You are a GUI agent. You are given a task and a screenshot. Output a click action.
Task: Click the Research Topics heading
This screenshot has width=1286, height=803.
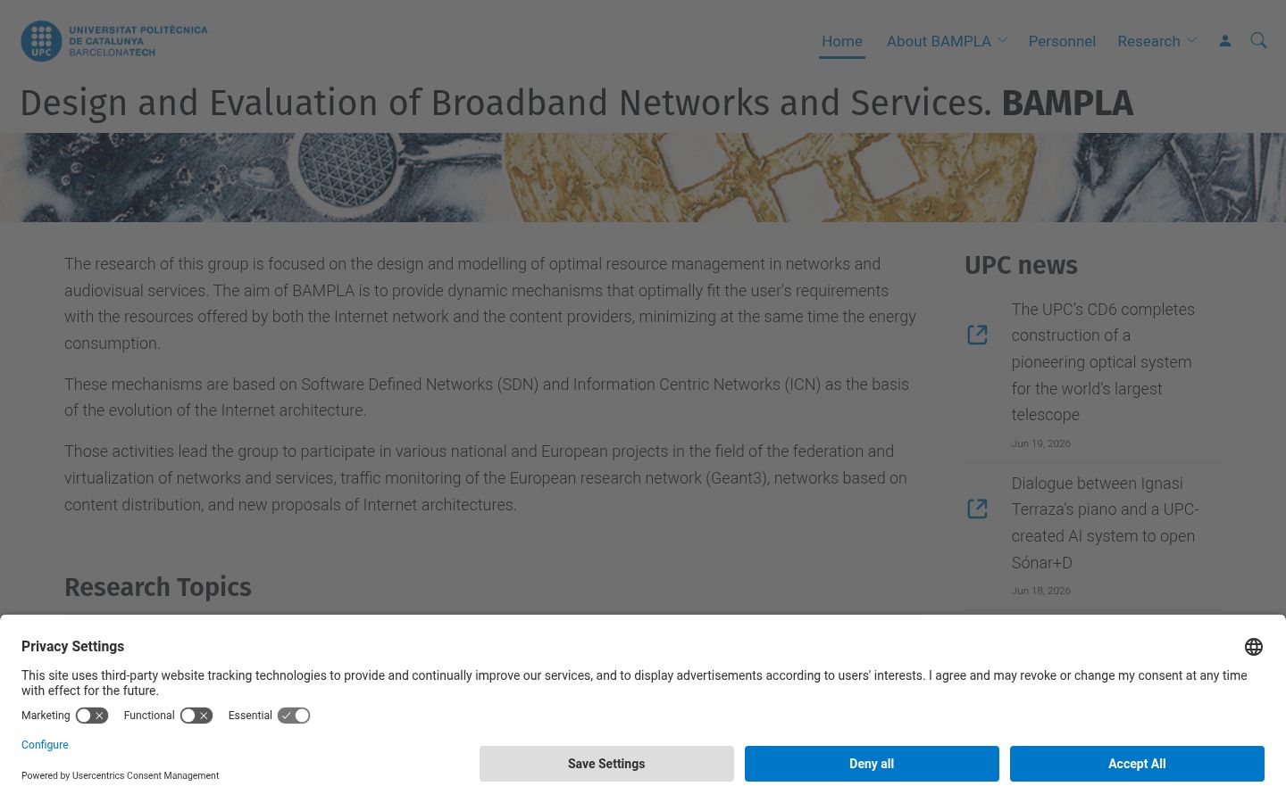[x=158, y=587]
